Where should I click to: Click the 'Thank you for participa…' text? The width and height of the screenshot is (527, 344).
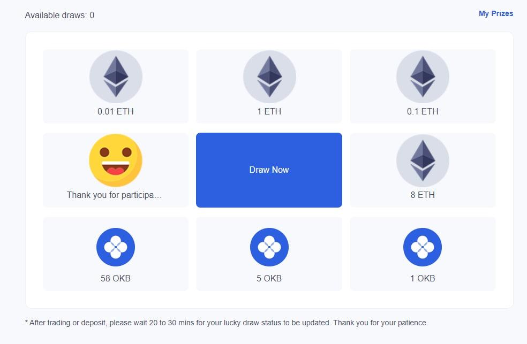coord(115,195)
